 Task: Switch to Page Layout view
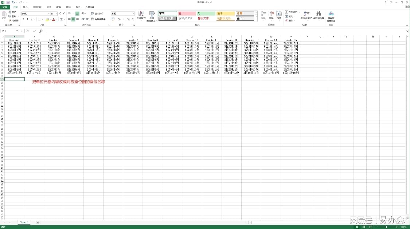364,227
